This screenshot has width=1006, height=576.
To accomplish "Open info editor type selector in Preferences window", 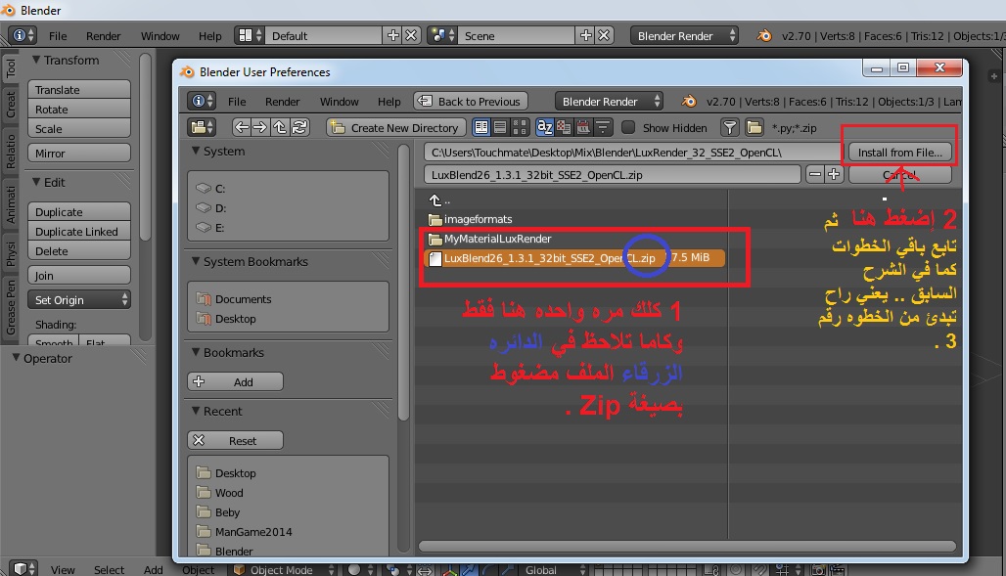I will pos(202,102).
